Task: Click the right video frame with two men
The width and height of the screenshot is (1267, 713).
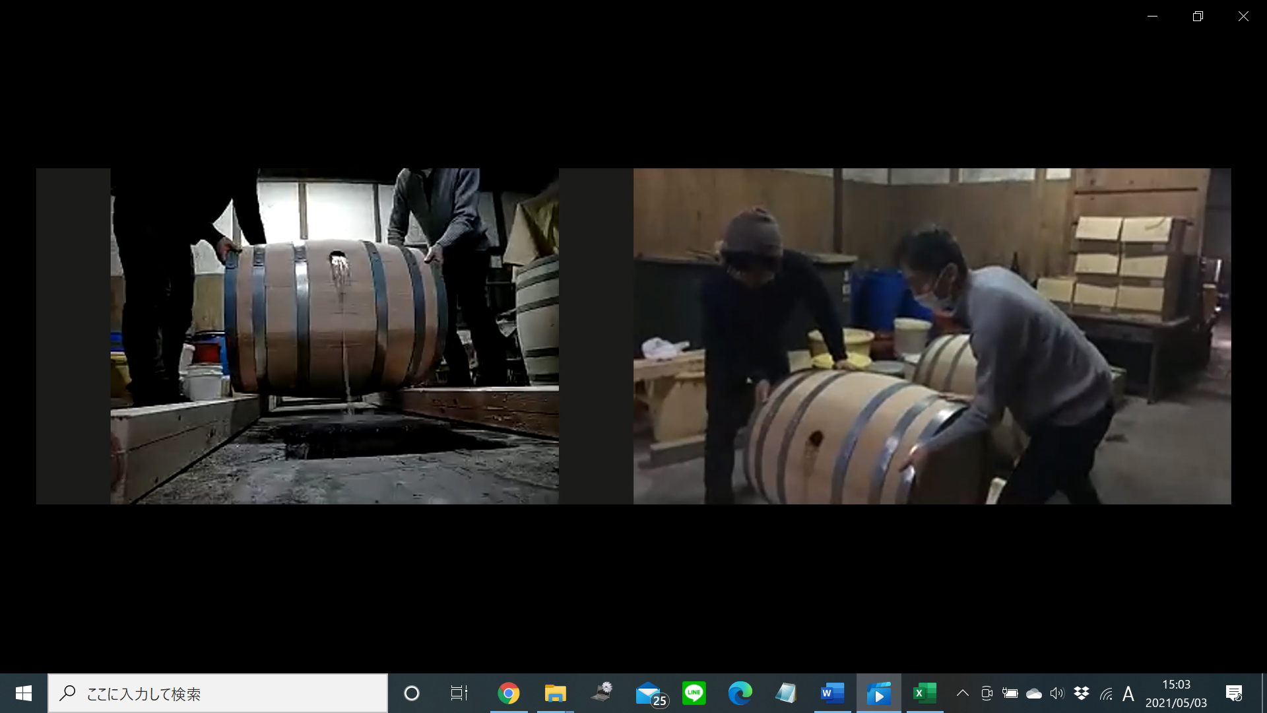Action: (x=932, y=336)
